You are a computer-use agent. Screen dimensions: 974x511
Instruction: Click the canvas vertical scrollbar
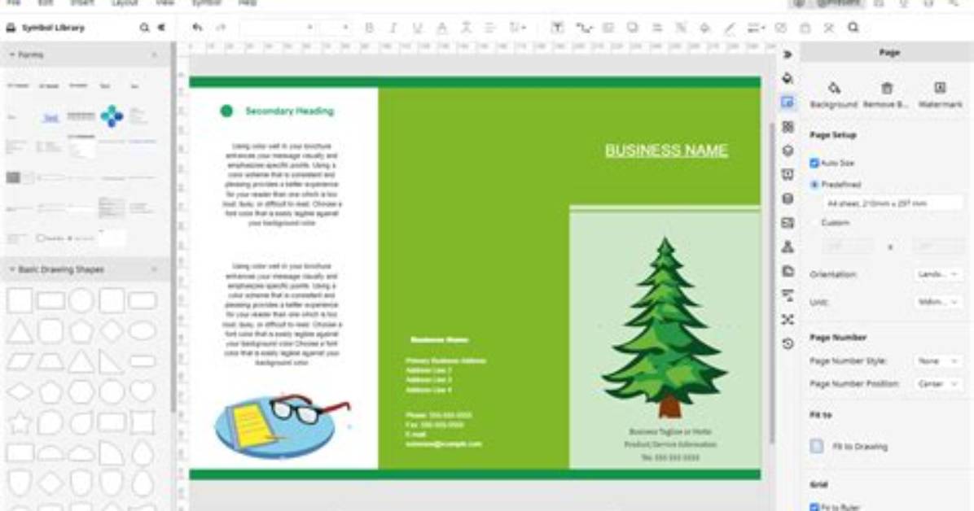[x=773, y=282]
